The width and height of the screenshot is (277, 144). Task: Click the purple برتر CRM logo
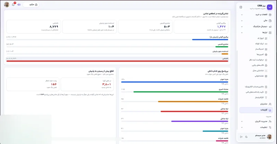click(x=270, y=7)
